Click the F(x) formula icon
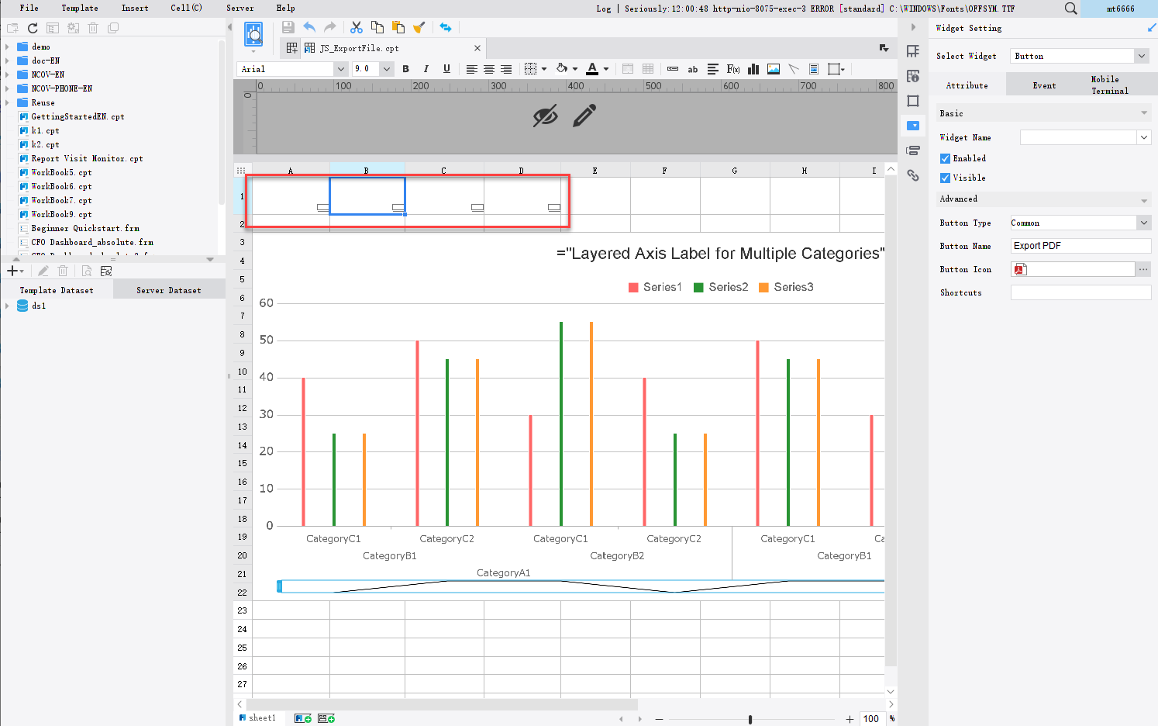The image size is (1158, 726). [733, 69]
